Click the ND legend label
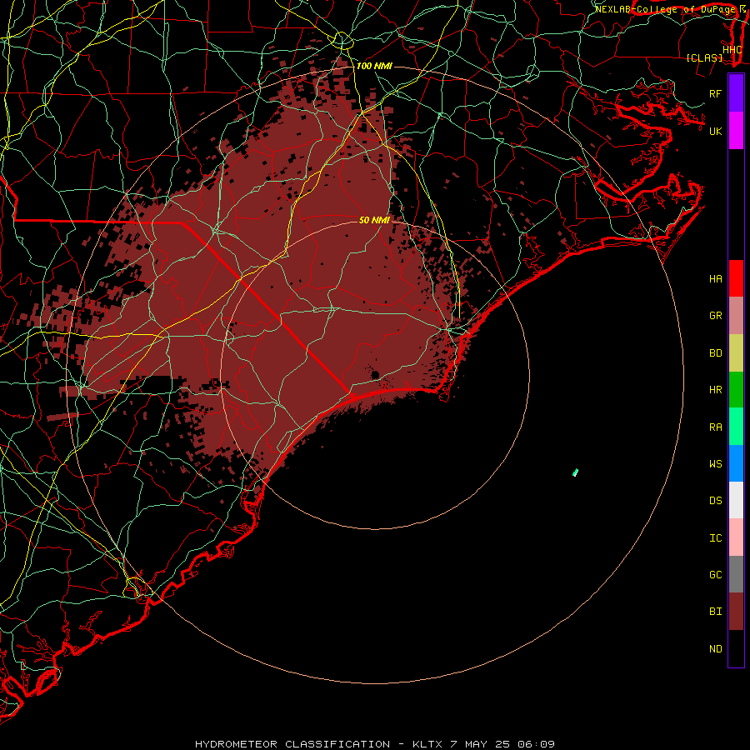750x750 pixels. pos(715,649)
